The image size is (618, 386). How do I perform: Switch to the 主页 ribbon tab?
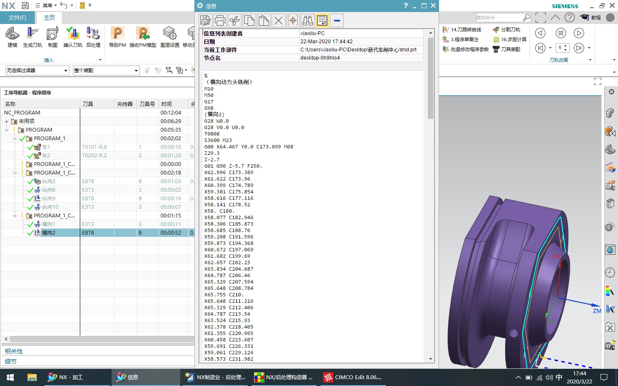click(x=49, y=18)
